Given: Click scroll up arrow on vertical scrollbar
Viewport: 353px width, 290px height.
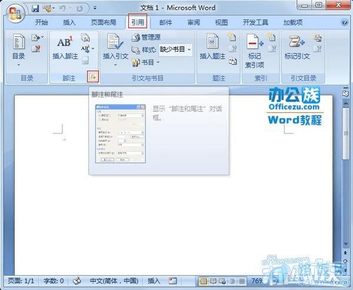Looking at the screenshot, I should 345,102.
